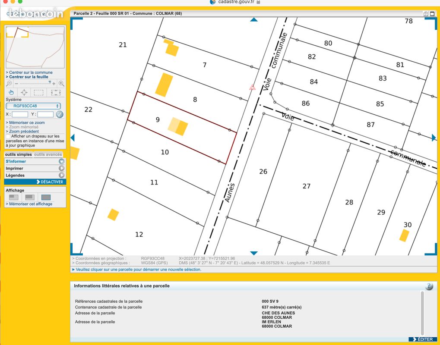This screenshot has height=345, width=440.
Task: Click the zoom in magnifier icon
Action: 61,84
